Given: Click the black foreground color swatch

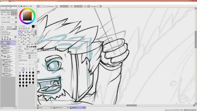Looking at the screenshot, I should click(33, 27).
